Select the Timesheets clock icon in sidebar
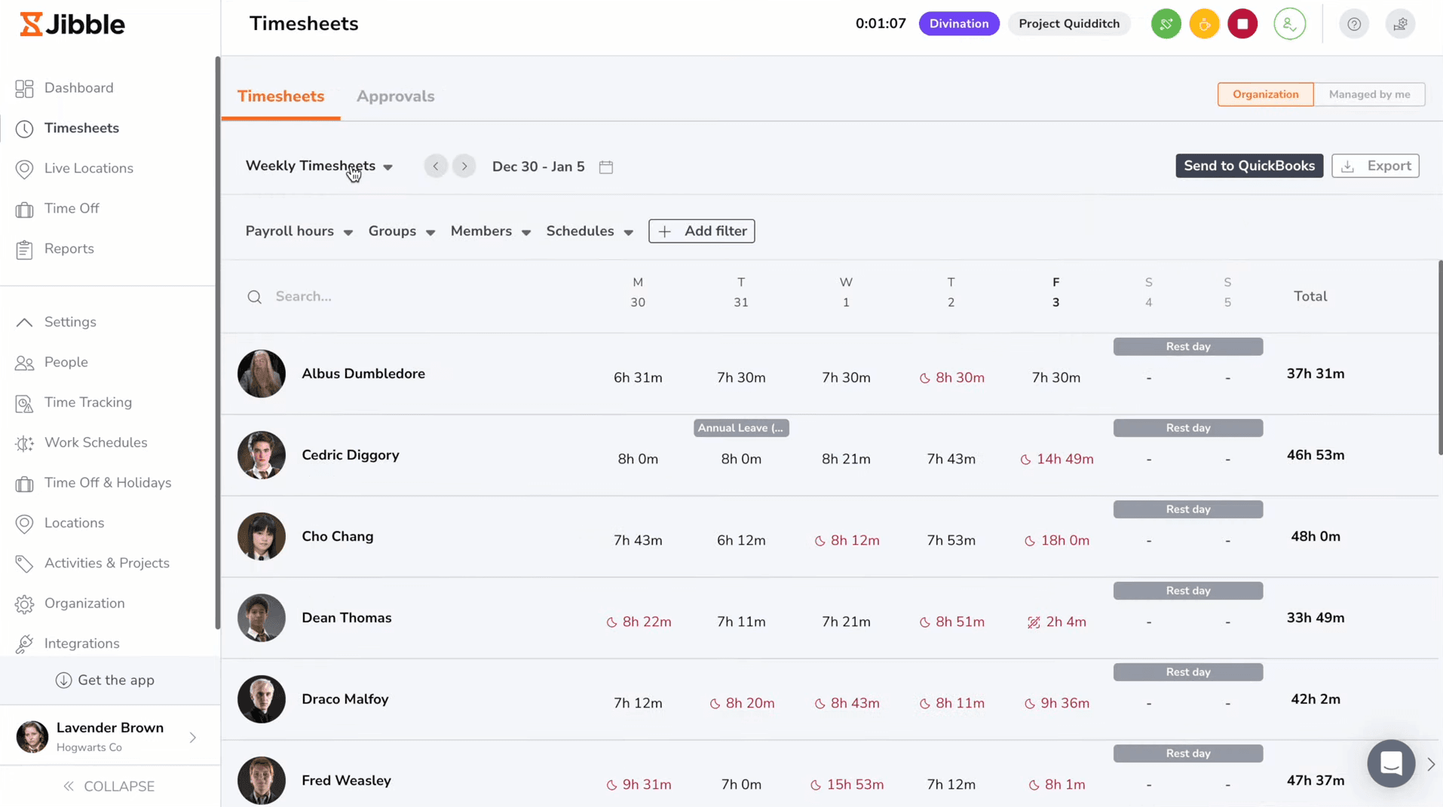 tap(24, 129)
